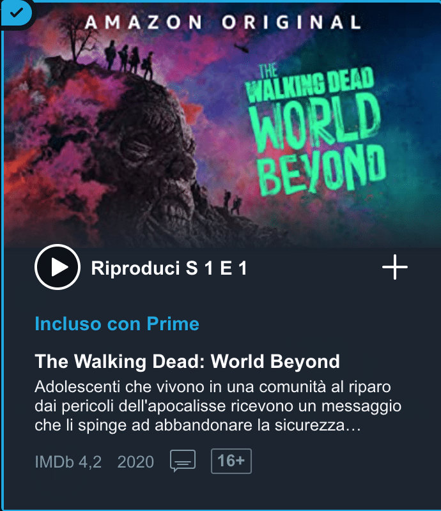Open the Incluso con Prime link

pos(117,324)
